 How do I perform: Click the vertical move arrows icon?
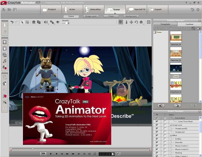click(x=127, y=22)
